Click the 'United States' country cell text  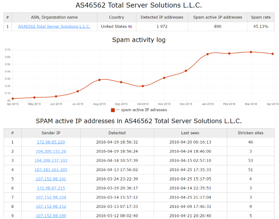click(x=114, y=27)
